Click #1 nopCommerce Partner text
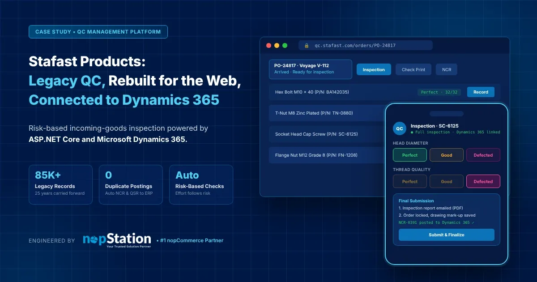This screenshot has height=282, width=537. [x=192, y=240]
